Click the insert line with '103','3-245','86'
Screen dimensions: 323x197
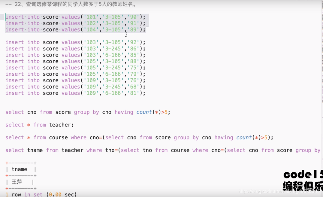(x=75, y=49)
